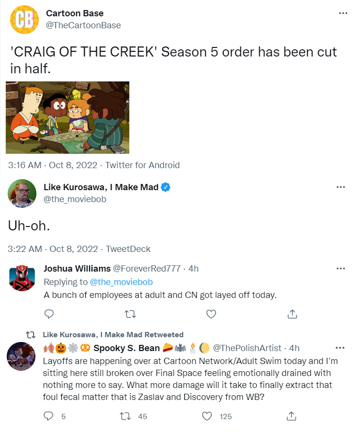Share Joshua Williams' tweet
Viewport: 353px width, 433px height.
pyautogui.click(x=292, y=314)
